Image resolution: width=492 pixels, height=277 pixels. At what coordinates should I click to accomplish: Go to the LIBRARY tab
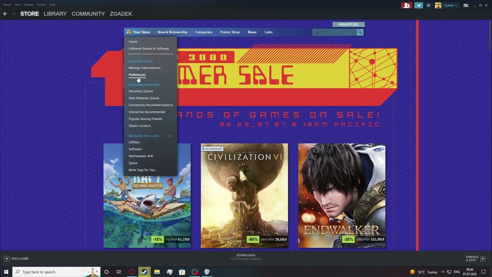tap(55, 13)
